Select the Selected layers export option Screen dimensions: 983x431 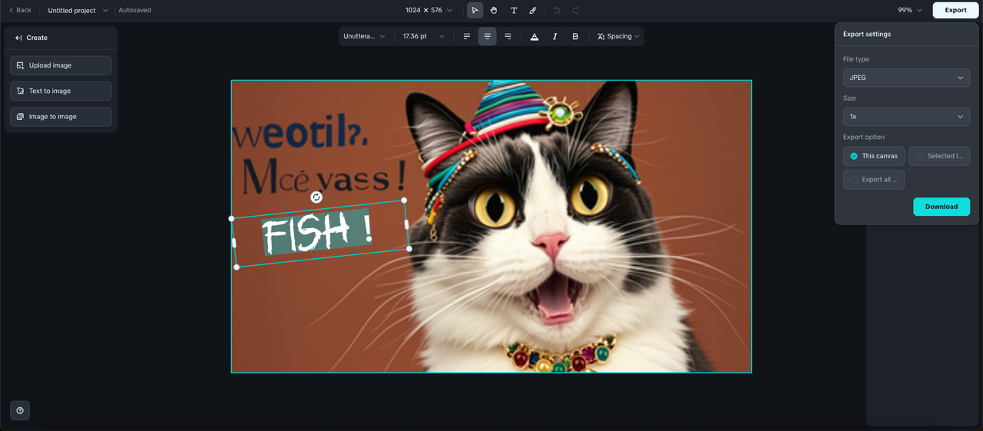tap(939, 156)
